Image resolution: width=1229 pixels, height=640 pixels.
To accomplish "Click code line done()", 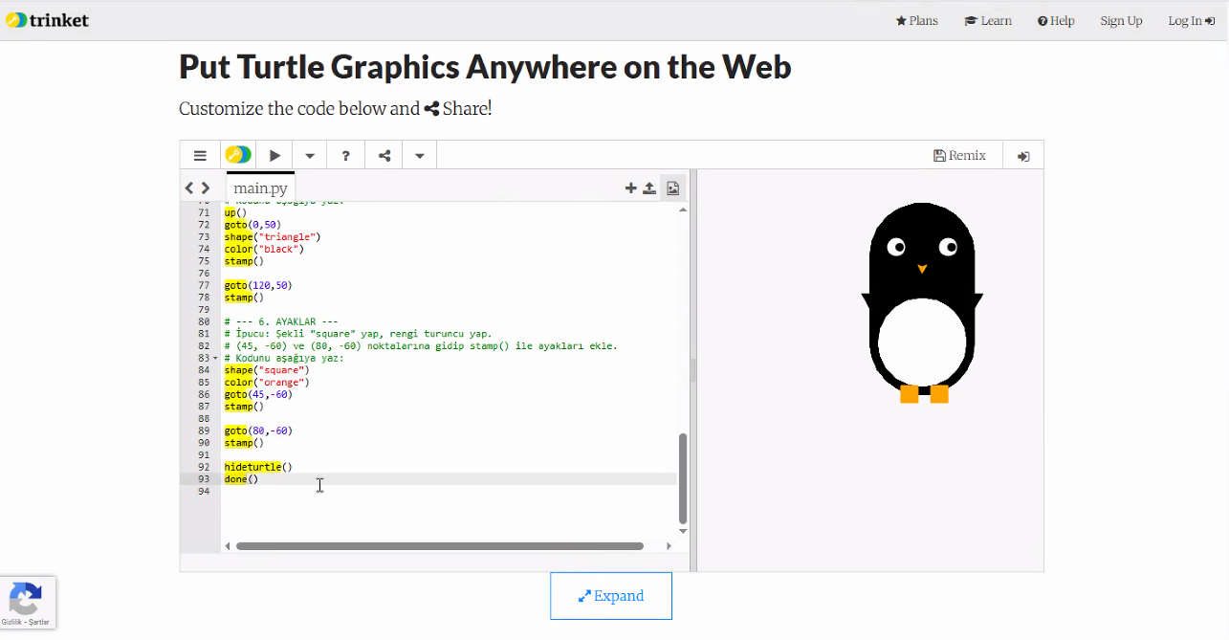I will (242, 478).
